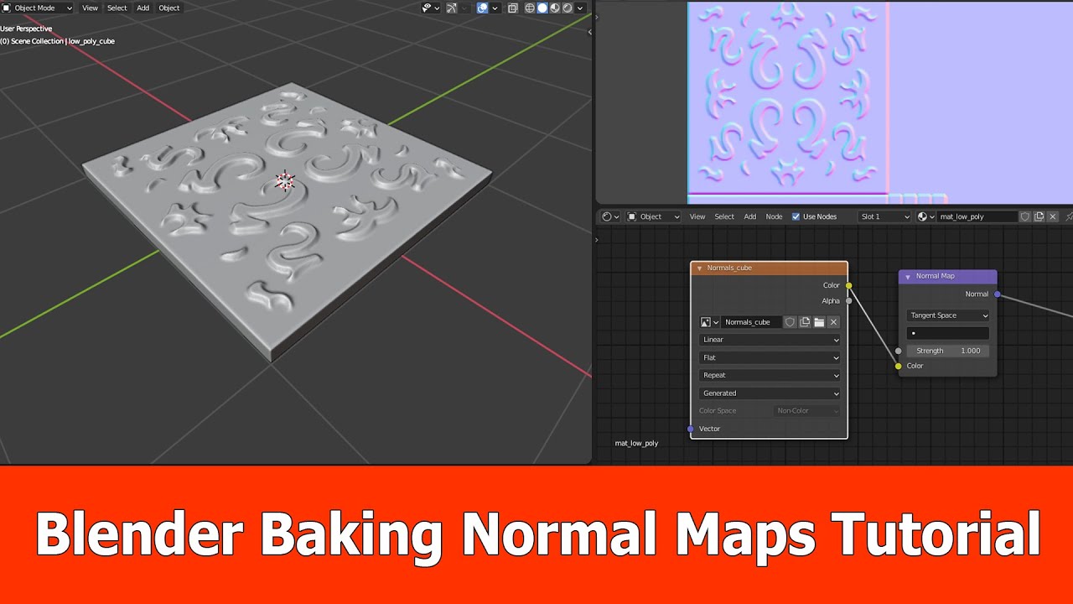The width and height of the screenshot is (1073, 604).
Task: Toggle the Use Nodes checkbox
Action: 795,216
